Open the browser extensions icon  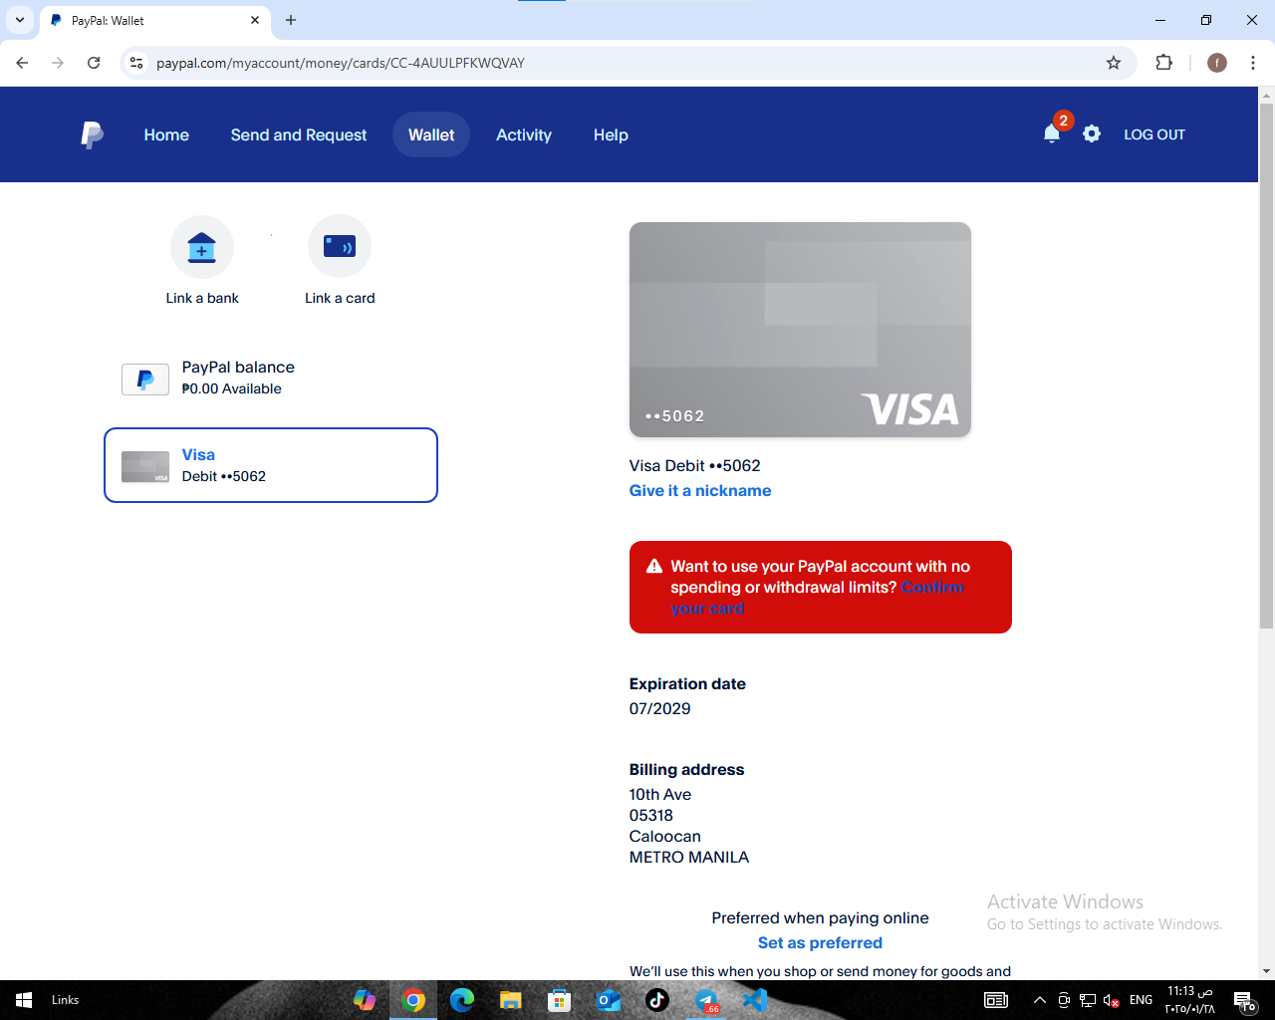(1163, 63)
